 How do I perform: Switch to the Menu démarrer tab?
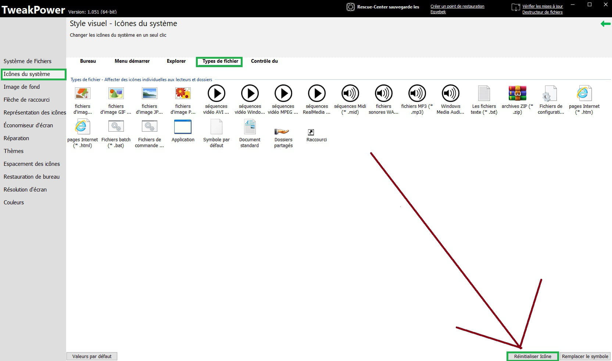(x=132, y=61)
